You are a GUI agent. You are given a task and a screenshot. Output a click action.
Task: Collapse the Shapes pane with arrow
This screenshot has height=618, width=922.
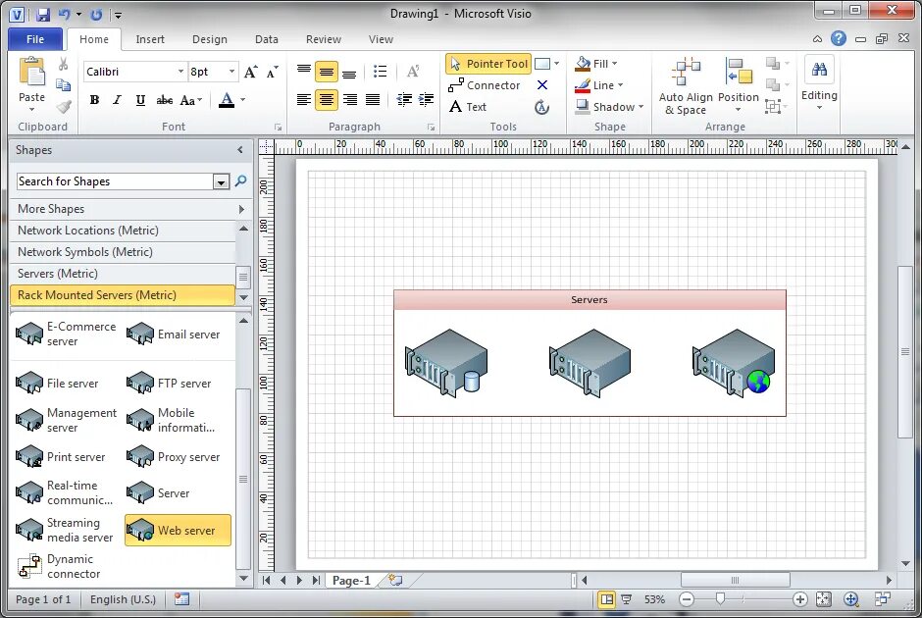(x=240, y=150)
